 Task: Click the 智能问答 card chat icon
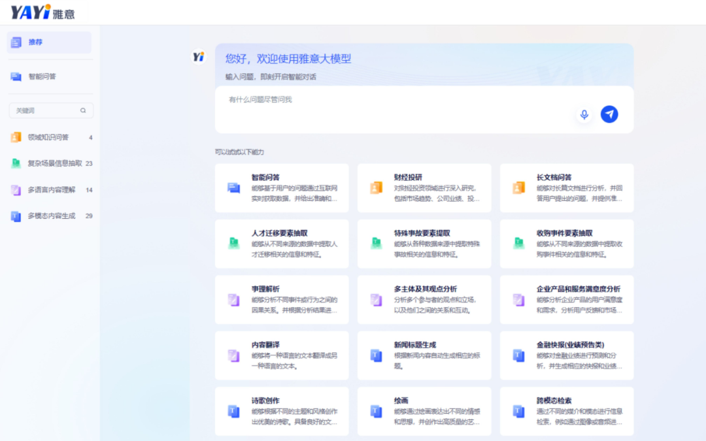233,188
